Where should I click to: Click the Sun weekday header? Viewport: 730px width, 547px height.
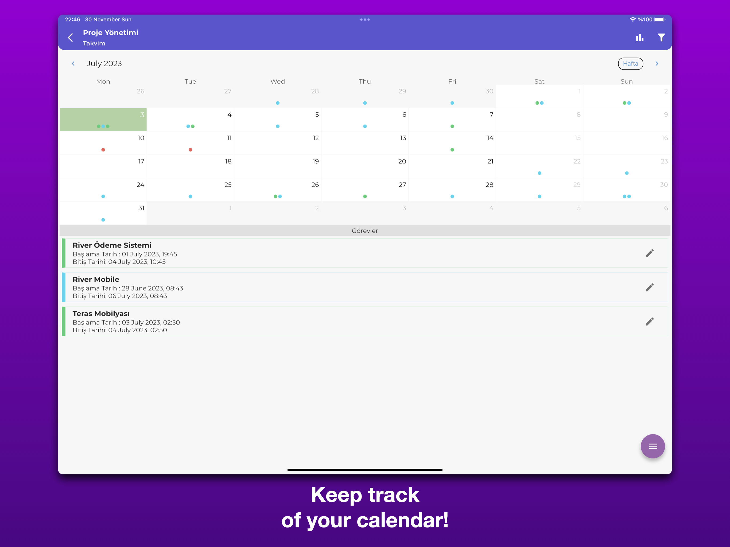(627, 81)
